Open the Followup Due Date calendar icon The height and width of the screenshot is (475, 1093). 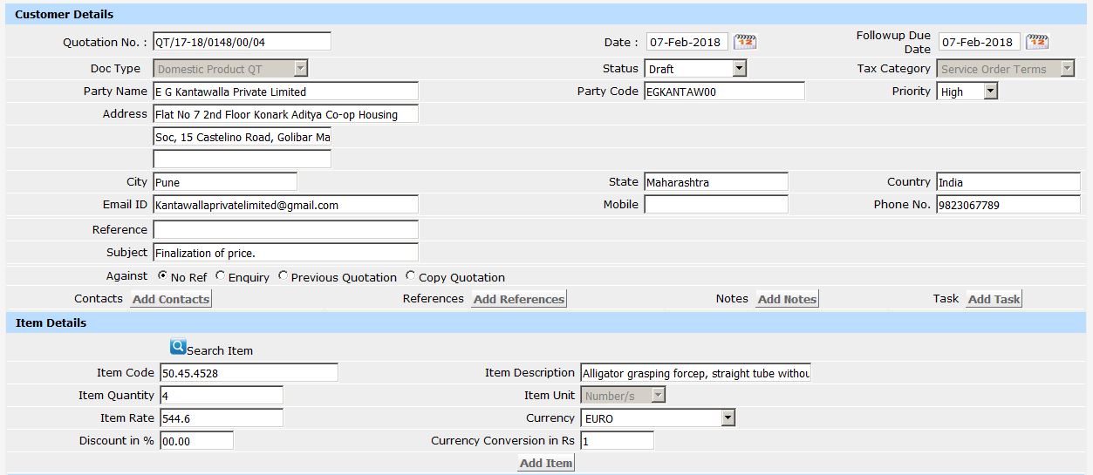[1037, 42]
